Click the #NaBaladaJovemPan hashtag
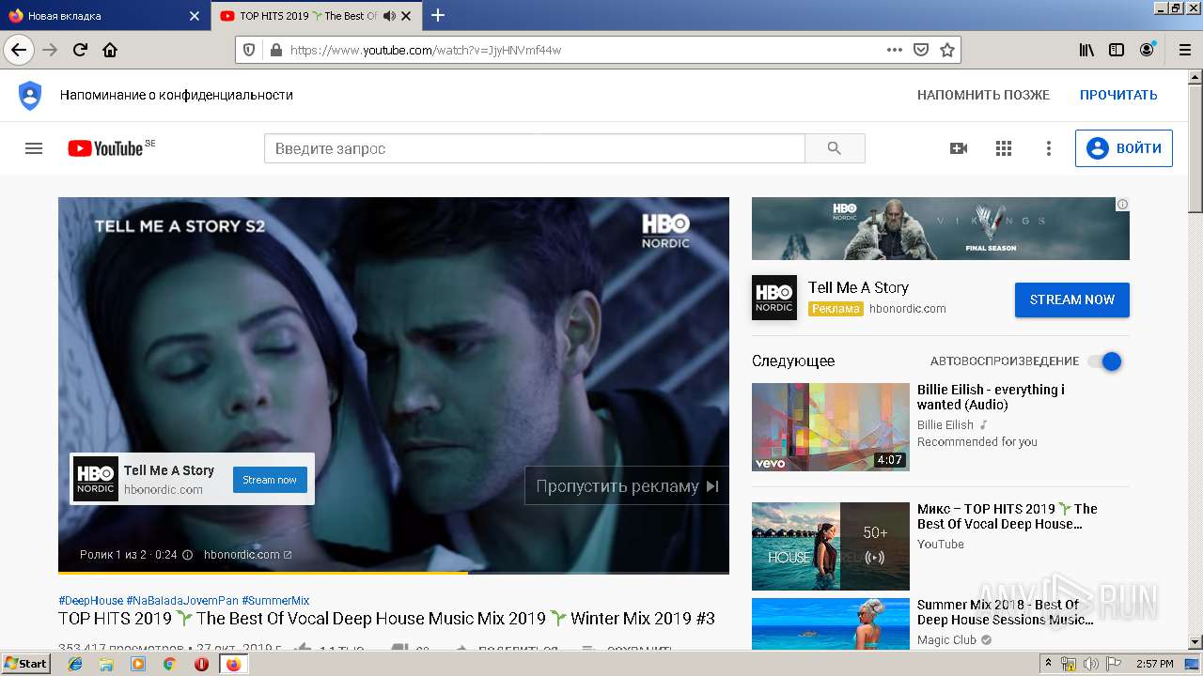The height and width of the screenshot is (676, 1203). (182, 601)
